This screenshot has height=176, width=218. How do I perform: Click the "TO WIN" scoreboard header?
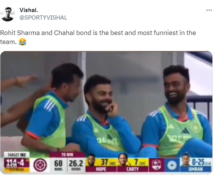[x=67, y=155]
